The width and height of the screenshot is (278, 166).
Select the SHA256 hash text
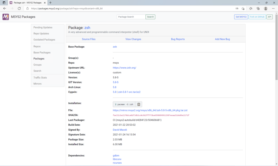pos(151,115)
